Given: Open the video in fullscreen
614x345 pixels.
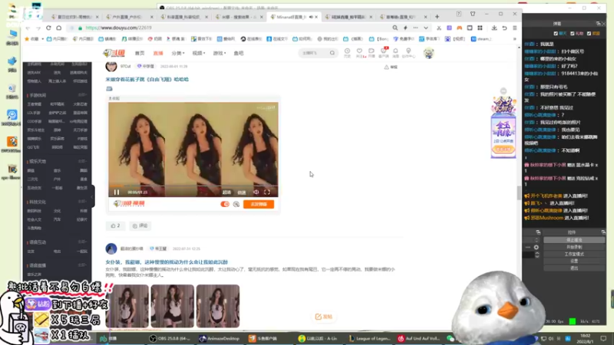Looking at the screenshot, I should 267,192.
